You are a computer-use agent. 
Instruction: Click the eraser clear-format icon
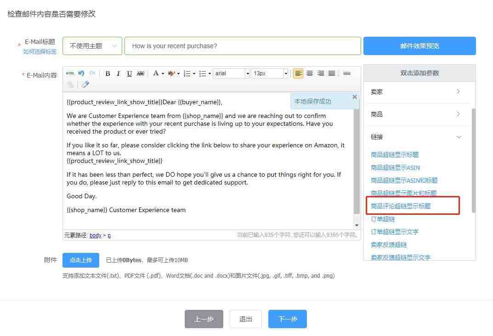[85, 84]
